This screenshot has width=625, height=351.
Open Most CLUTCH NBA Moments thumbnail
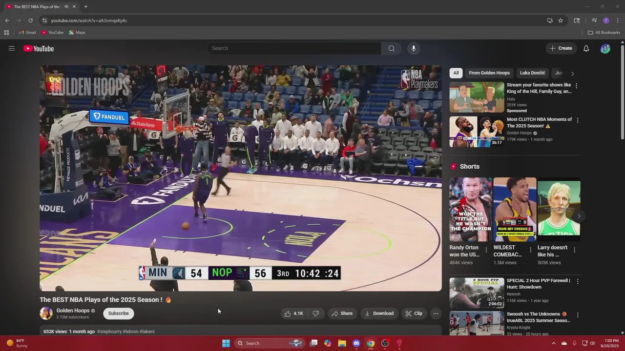pos(477,132)
